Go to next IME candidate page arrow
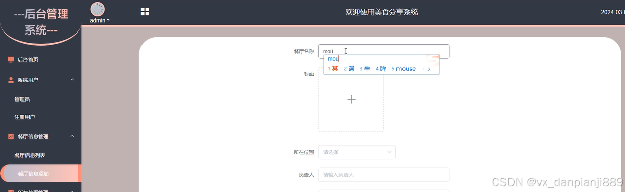The width and height of the screenshot is (625, 192). (429, 69)
